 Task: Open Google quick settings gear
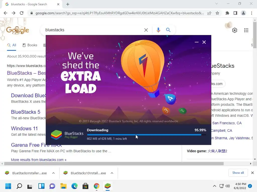(235, 30)
